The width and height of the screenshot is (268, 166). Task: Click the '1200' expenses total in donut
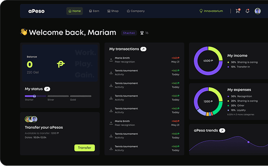(208, 102)
